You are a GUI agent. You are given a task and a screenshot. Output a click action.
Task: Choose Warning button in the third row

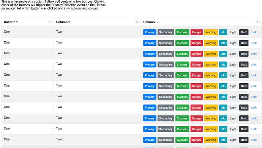coord(211,54)
